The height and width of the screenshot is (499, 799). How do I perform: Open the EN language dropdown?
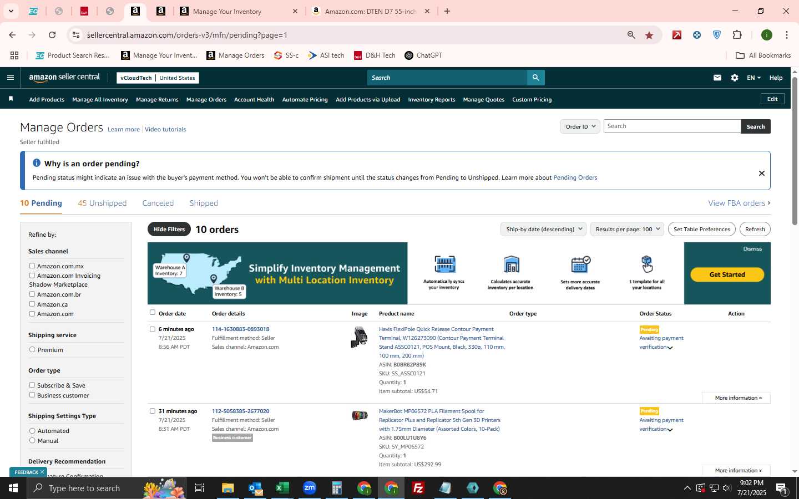(x=754, y=78)
